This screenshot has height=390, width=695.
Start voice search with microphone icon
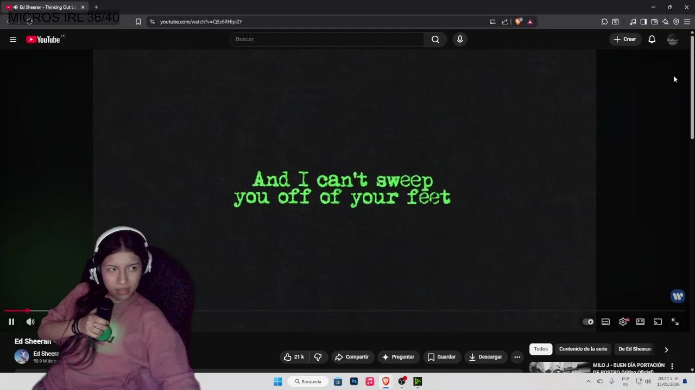coord(460,39)
